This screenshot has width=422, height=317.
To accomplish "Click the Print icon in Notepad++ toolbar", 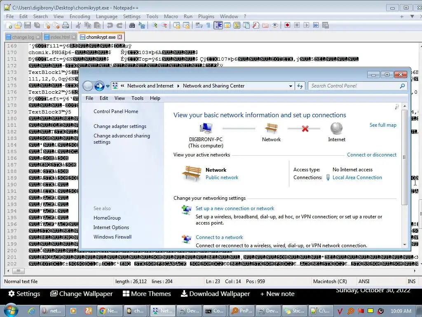I will 66,25.
